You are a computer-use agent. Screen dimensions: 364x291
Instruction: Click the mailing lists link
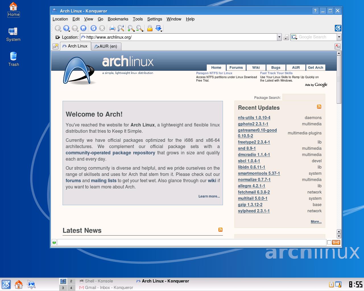[x=104, y=180]
